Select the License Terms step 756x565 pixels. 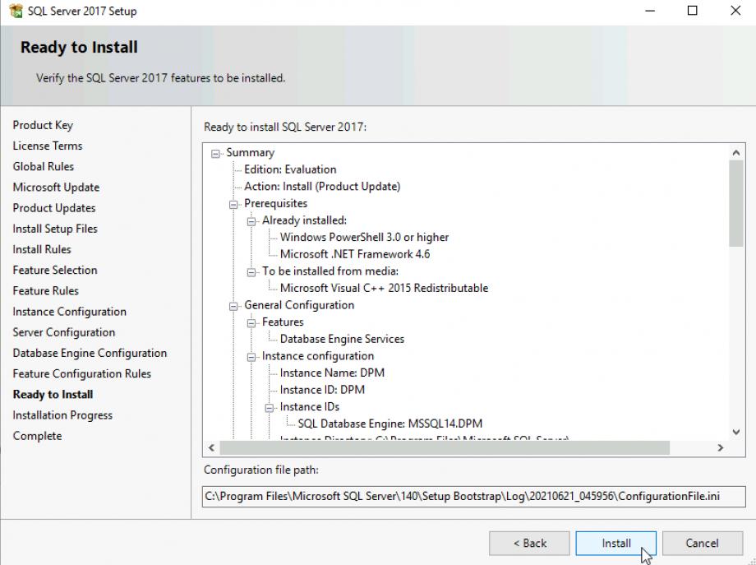tap(47, 146)
